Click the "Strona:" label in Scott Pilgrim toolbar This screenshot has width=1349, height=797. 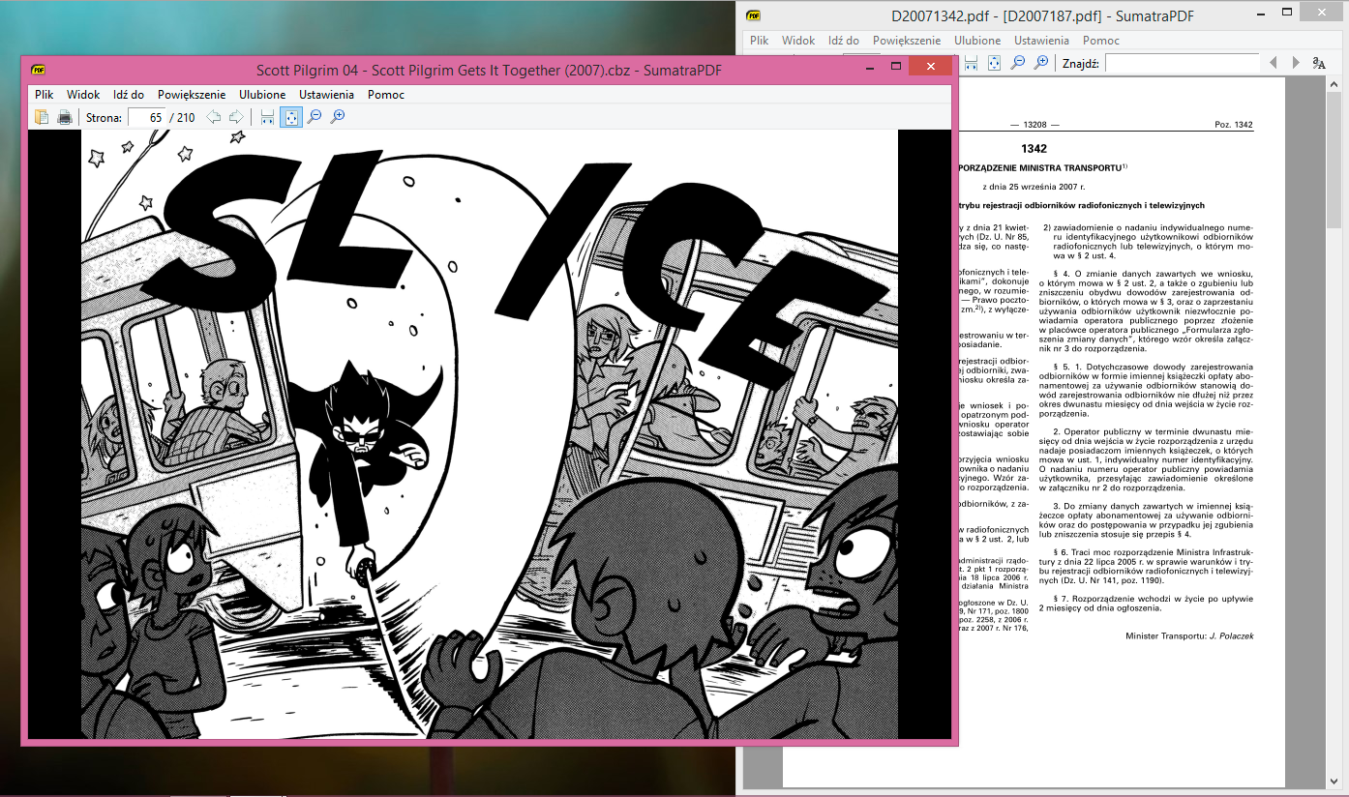104,118
